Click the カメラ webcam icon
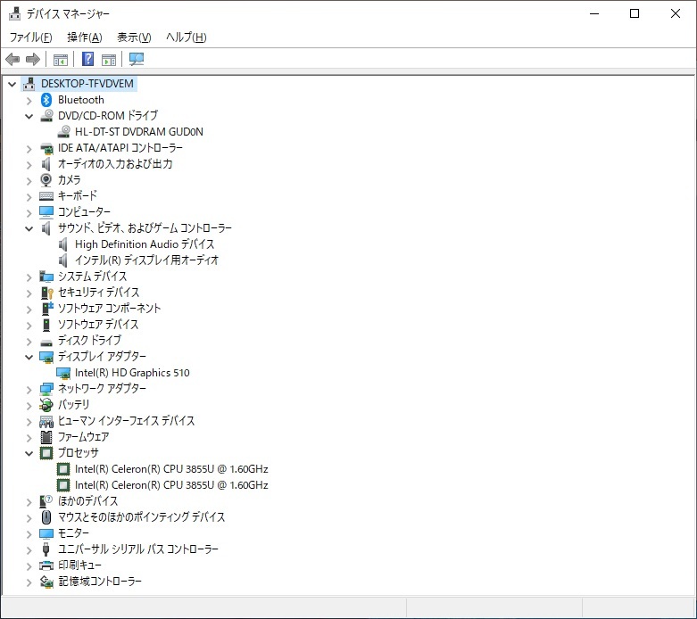 coord(46,180)
